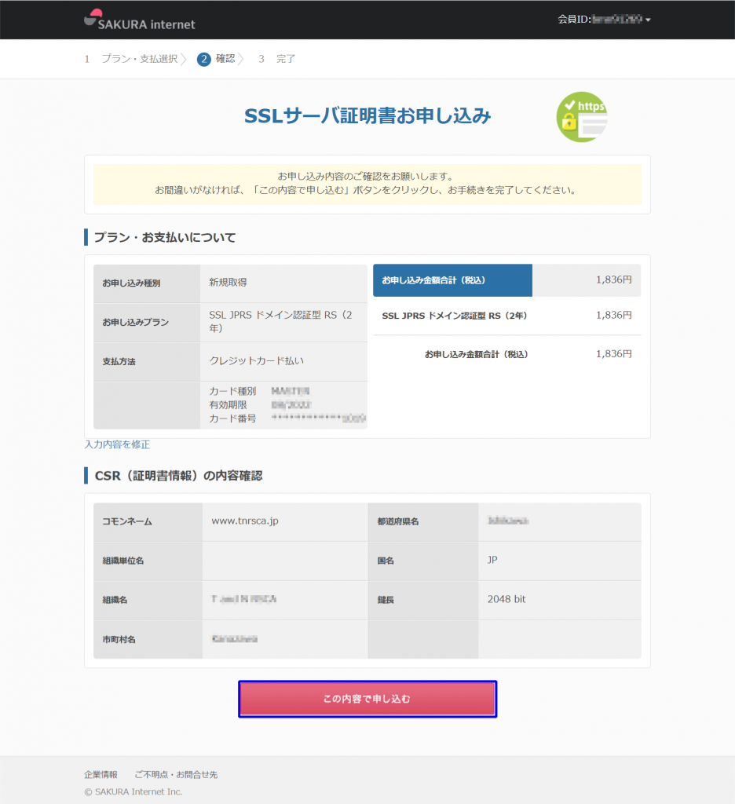Select the 完了 step label
Viewport: 735px width, 804px height.
(x=286, y=59)
